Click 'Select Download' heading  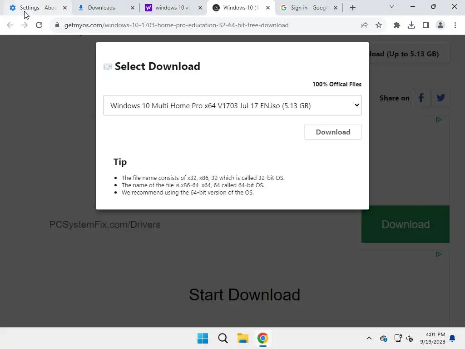tap(158, 66)
